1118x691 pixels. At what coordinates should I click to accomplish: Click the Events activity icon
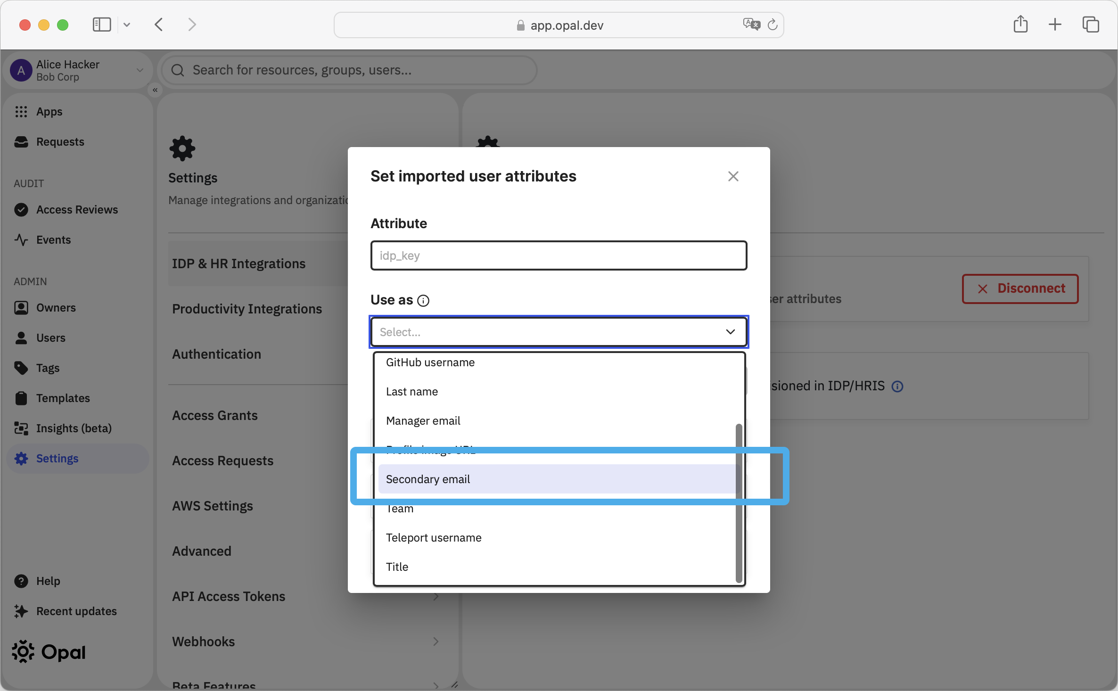21,240
